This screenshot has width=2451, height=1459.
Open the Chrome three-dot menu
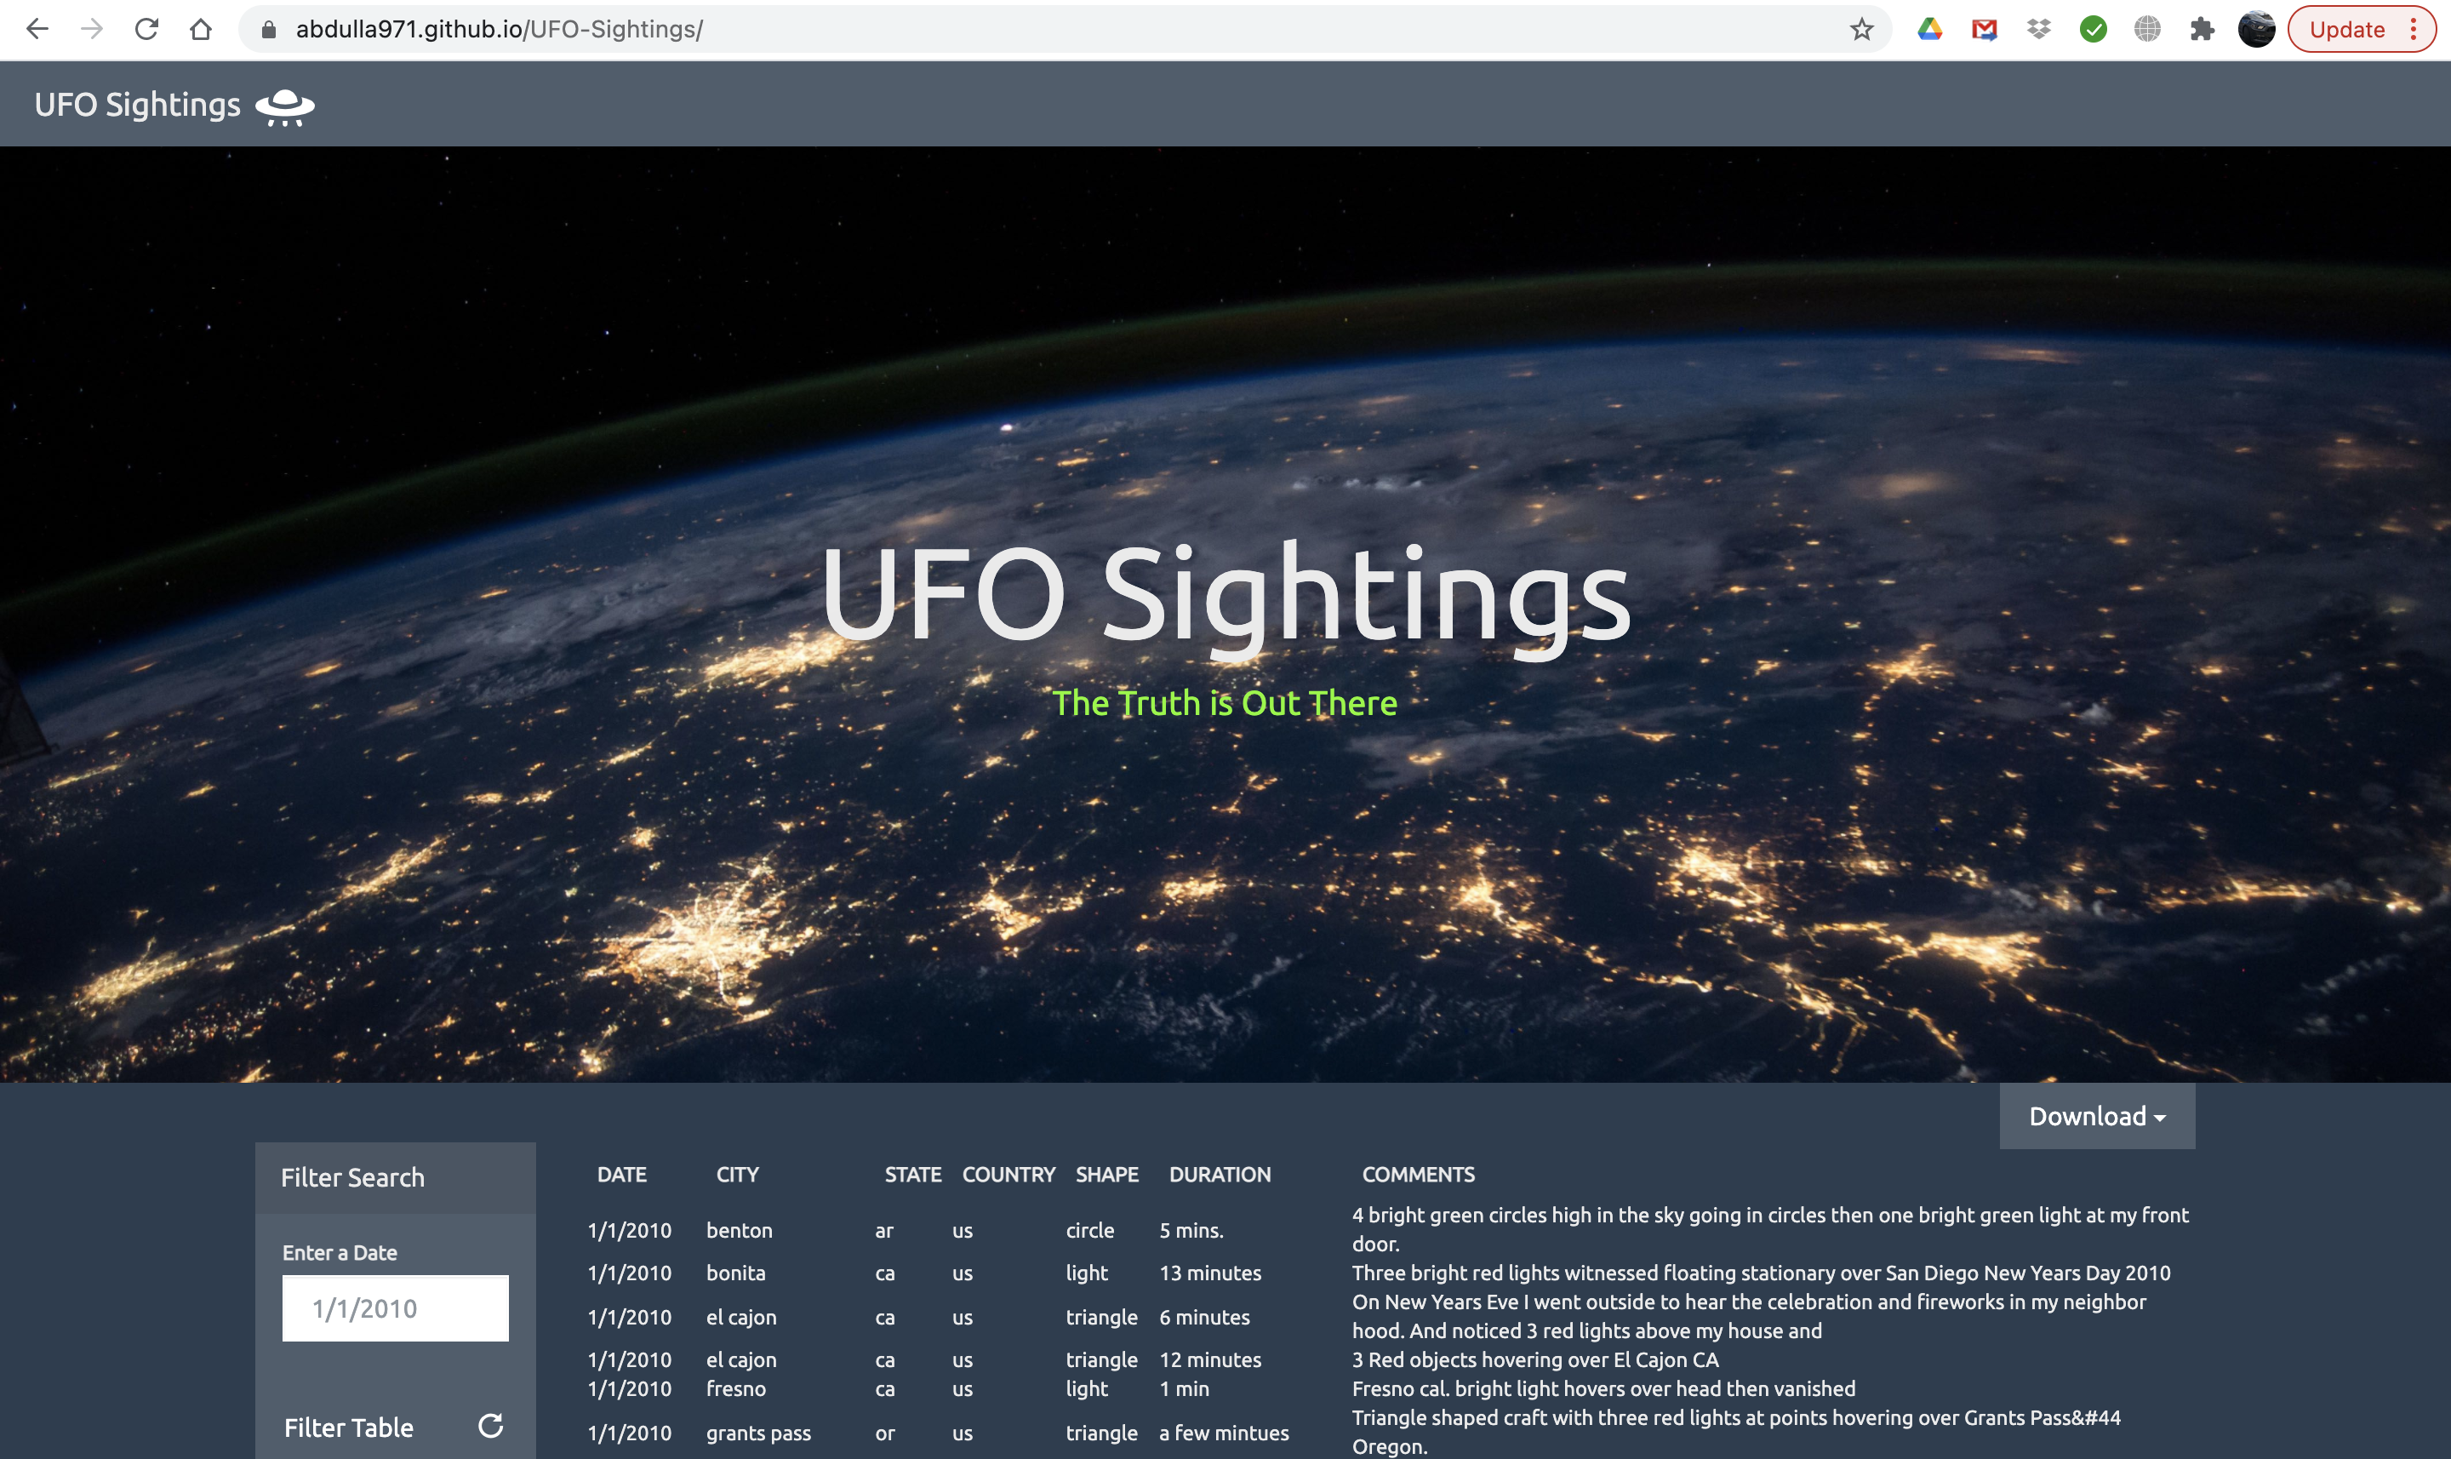(x=2414, y=30)
